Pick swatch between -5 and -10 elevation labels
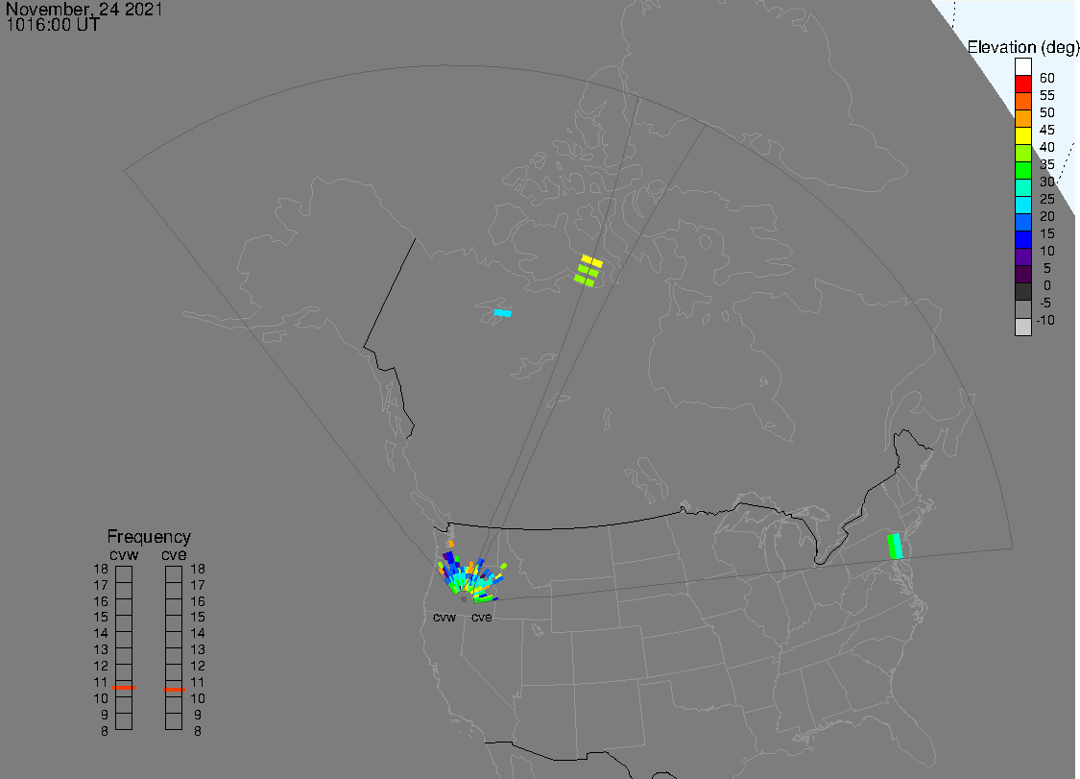 pos(1022,309)
